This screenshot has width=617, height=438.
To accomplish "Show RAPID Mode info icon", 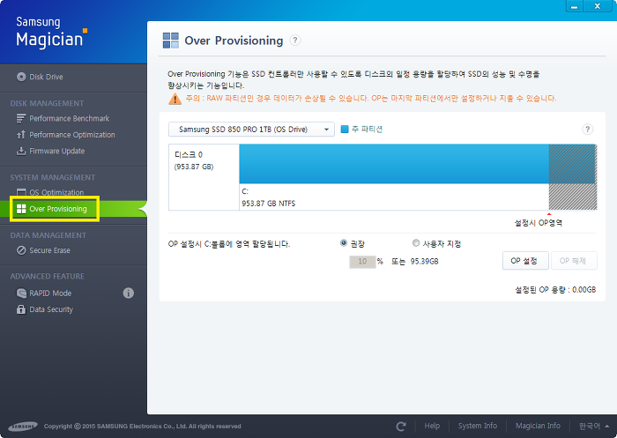I will [129, 293].
